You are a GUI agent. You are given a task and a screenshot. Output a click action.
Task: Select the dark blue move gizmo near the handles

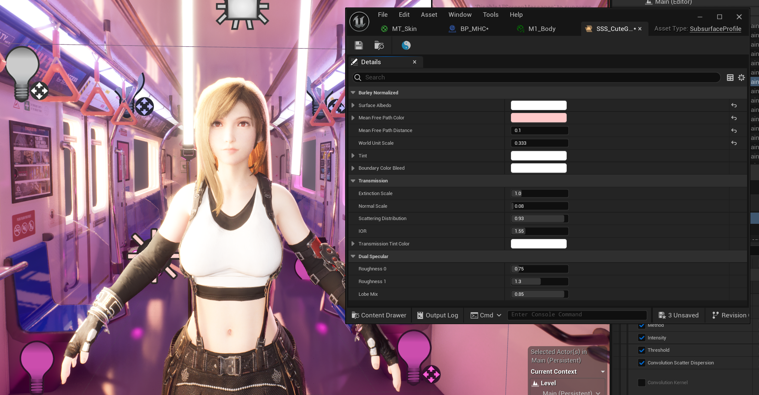pos(144,107)
